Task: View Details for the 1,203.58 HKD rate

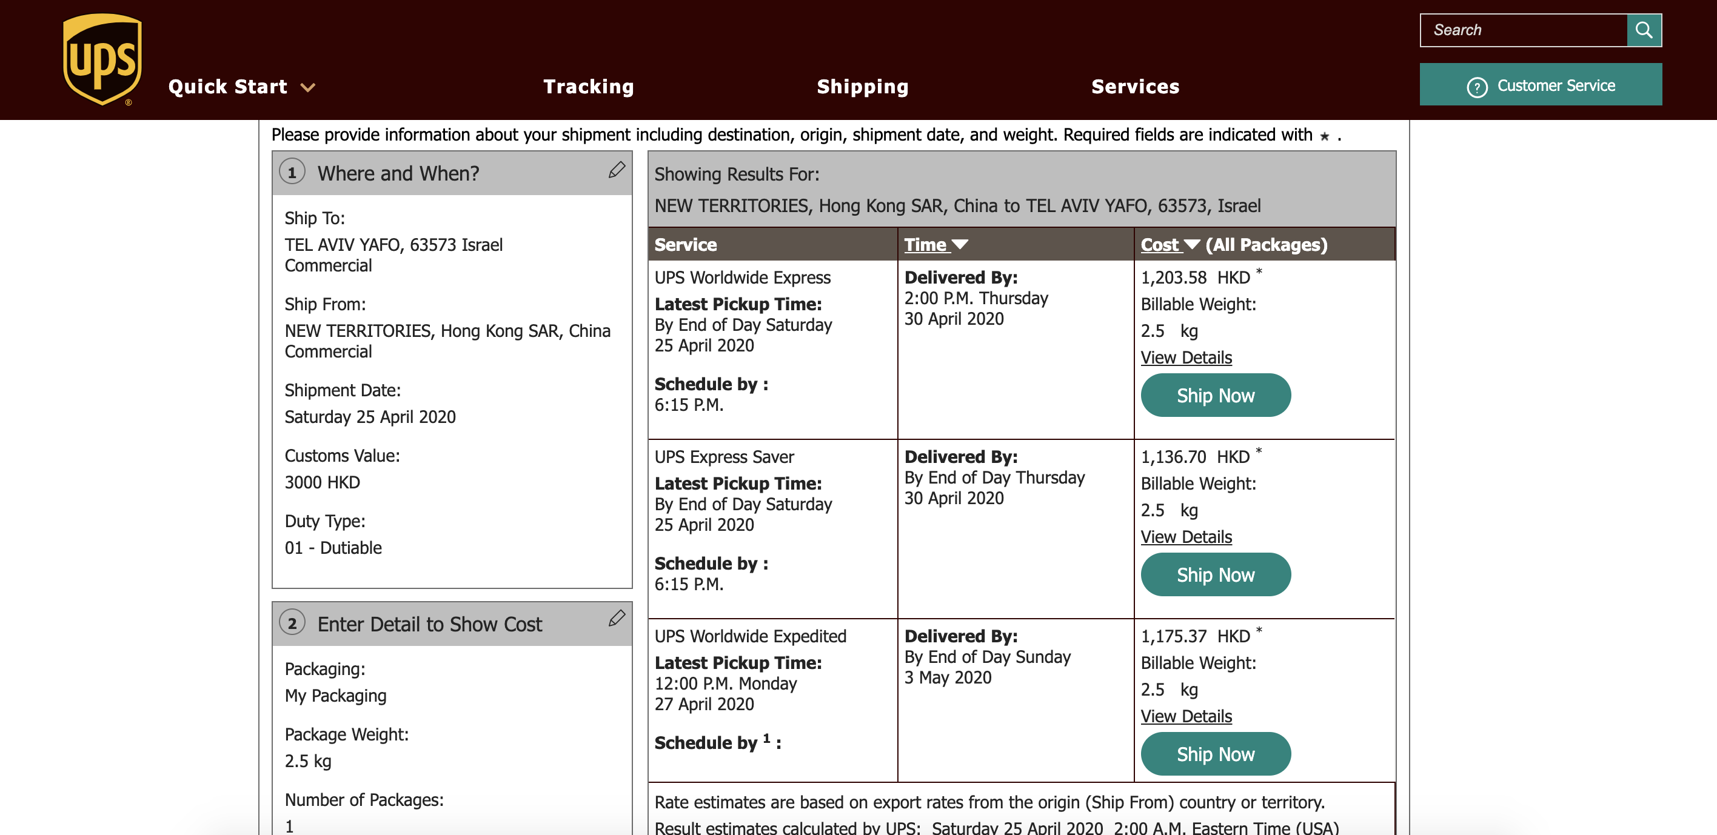Action: (x=1186, y=358)
